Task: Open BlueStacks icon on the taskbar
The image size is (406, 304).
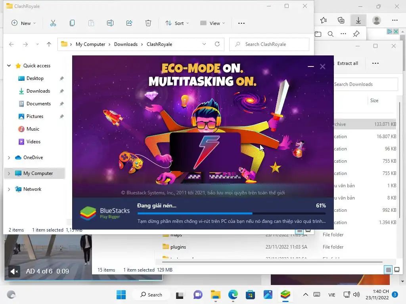Action: coord(285,294)
